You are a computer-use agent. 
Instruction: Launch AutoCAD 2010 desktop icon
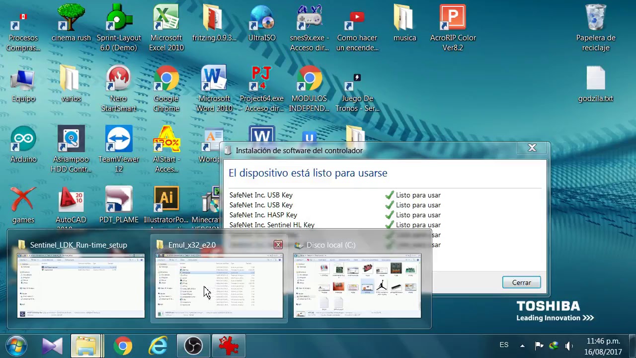pos(71,206)
